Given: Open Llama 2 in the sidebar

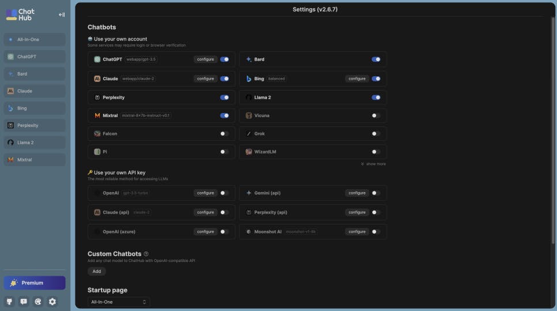Looking at the screenshot, I should coord(35,143).
